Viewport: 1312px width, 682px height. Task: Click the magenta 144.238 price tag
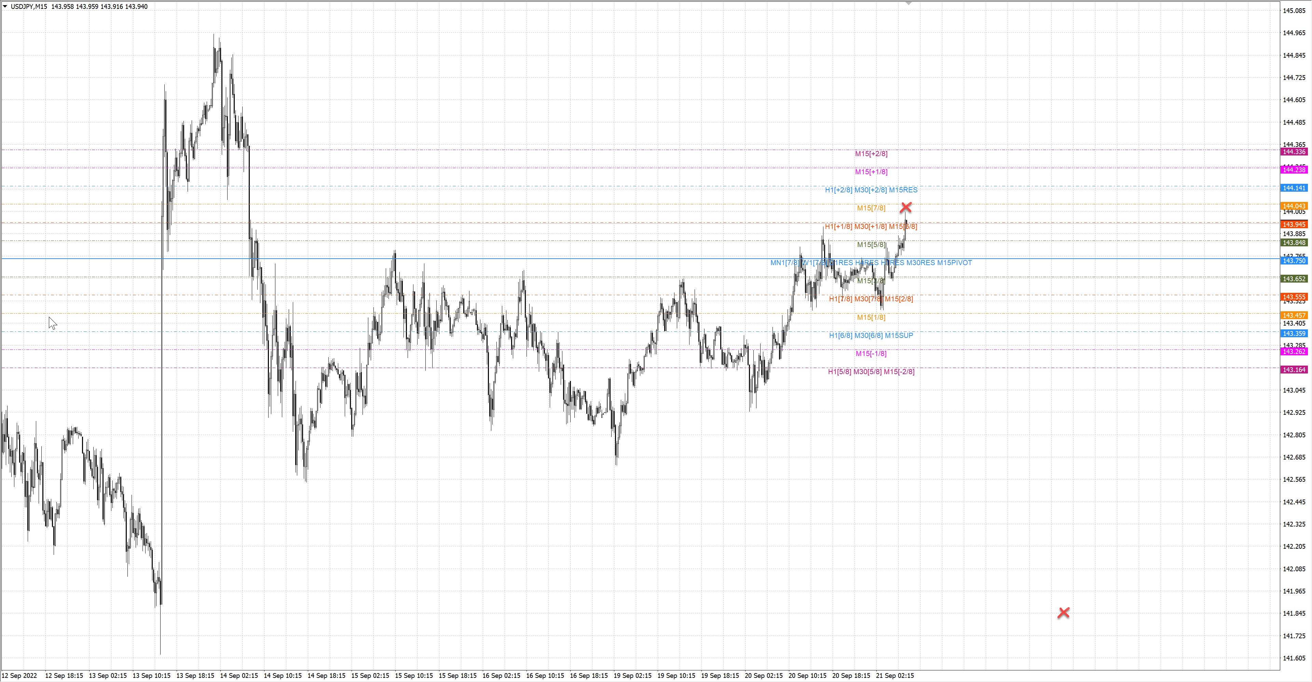pyautogui.click(x=1294, y=169)
